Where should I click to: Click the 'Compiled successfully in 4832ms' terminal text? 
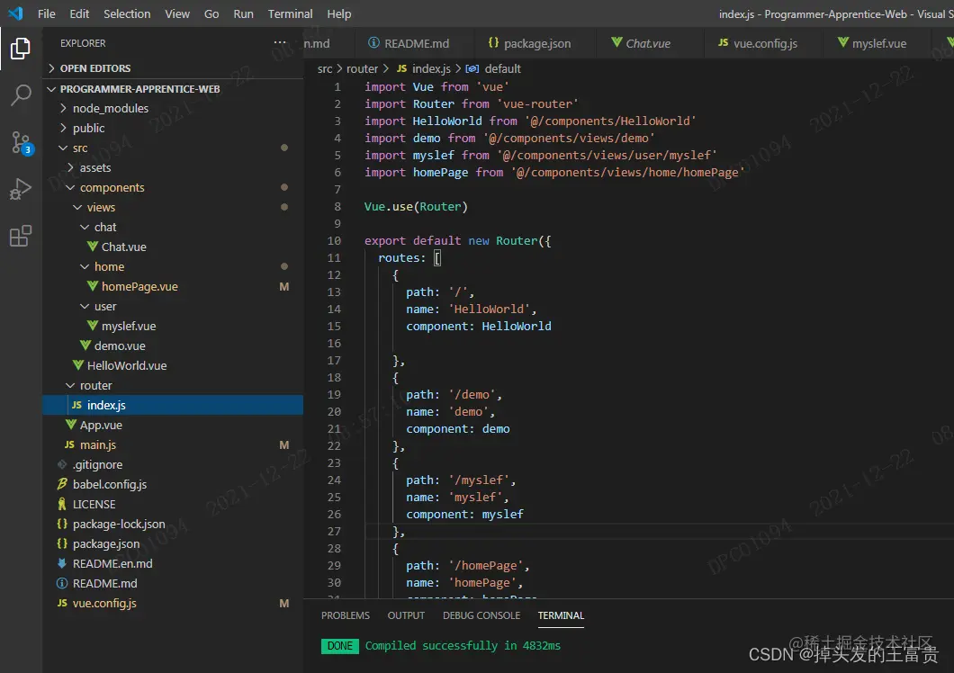[x=463, y=645]
